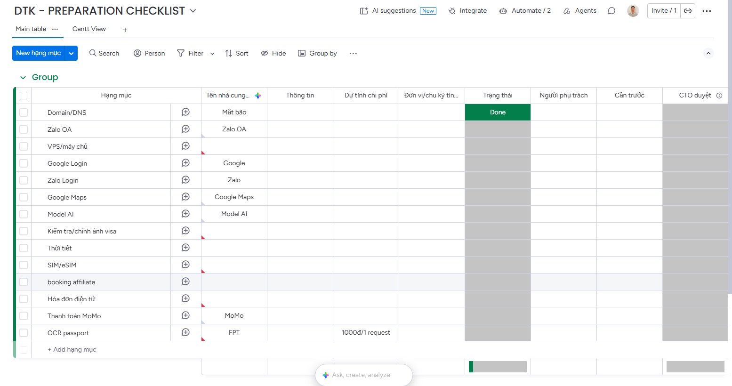732x386 pixels.
Task: Click the 1000đ/1 request cost cell
Action: tap(366, 333)
